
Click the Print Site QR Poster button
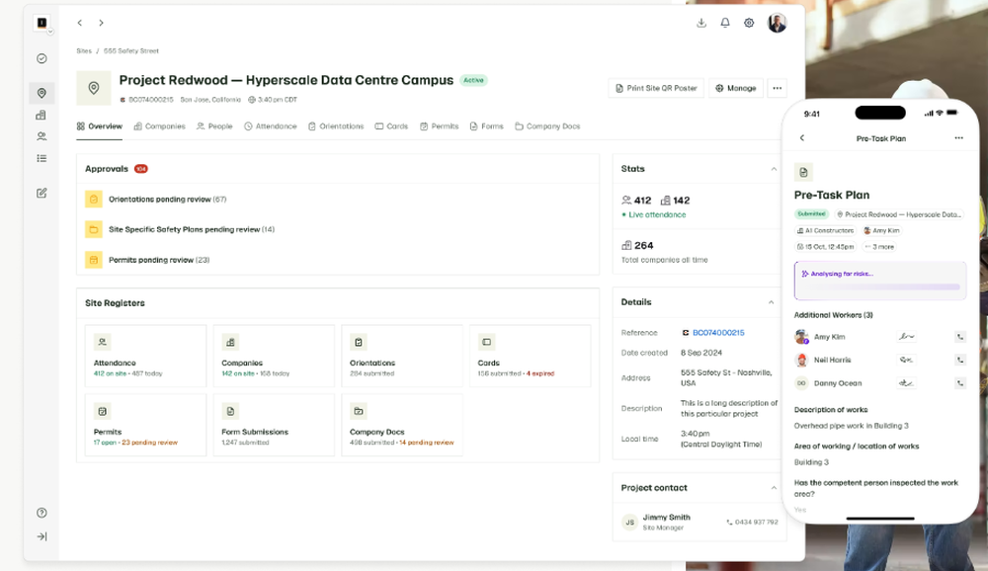click(x=656, y=88)
